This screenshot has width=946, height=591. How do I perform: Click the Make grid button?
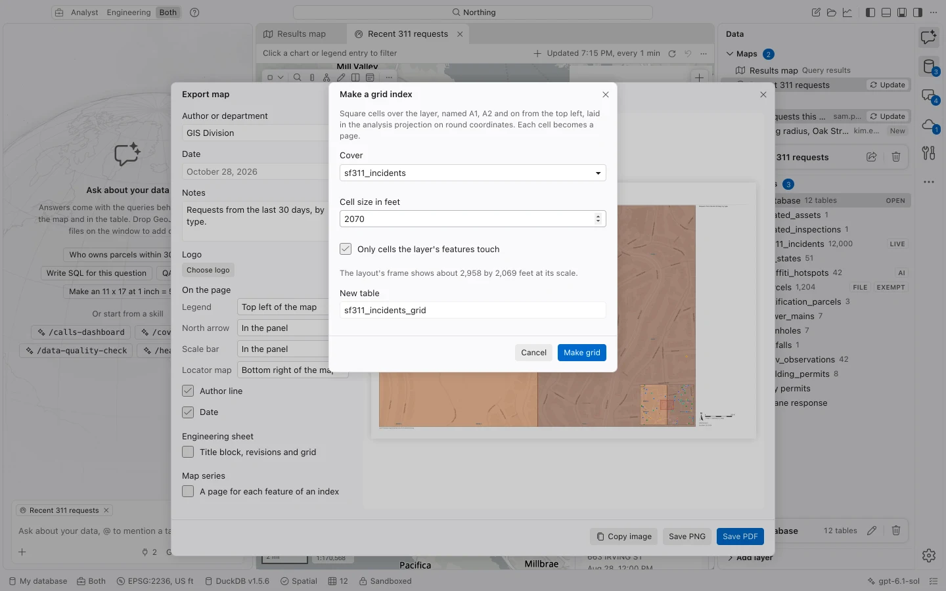coord(582,353)
